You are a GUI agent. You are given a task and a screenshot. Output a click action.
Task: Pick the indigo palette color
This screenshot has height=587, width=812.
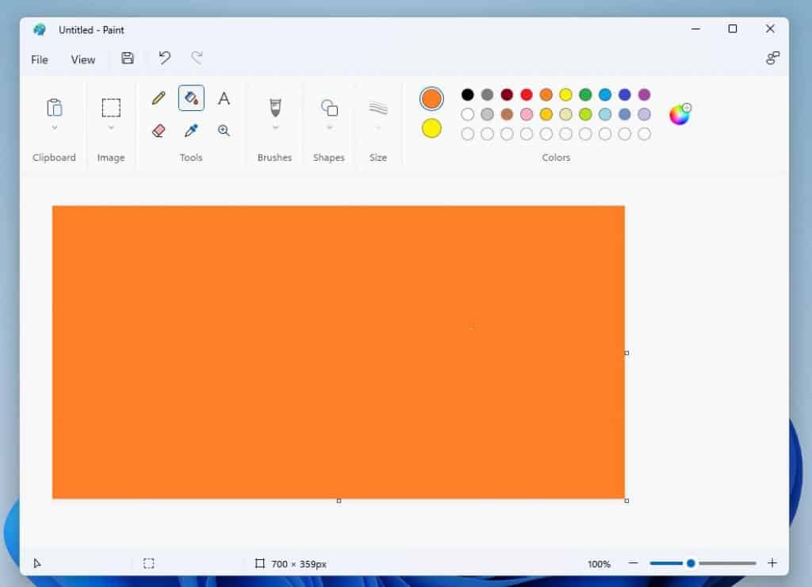click(625, 94)
